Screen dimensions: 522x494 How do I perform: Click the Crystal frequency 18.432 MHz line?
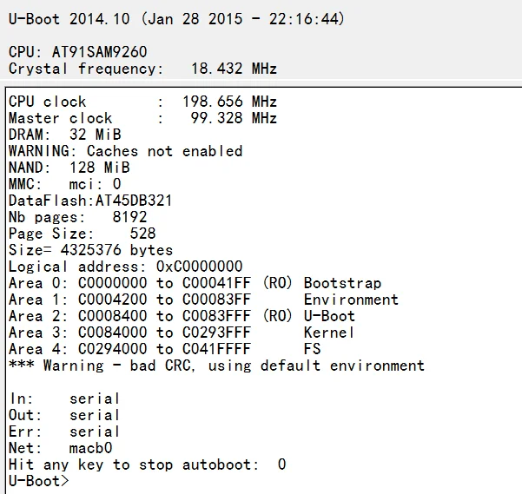[x=142, y=69]
